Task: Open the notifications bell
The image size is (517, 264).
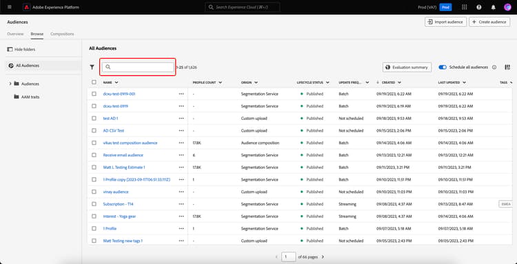Action: (494, 8)
